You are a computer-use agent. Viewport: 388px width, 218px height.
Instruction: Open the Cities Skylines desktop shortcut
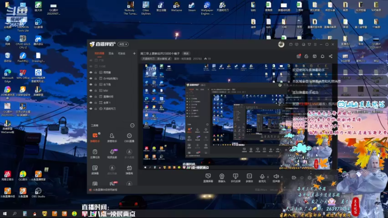[146, 8]
